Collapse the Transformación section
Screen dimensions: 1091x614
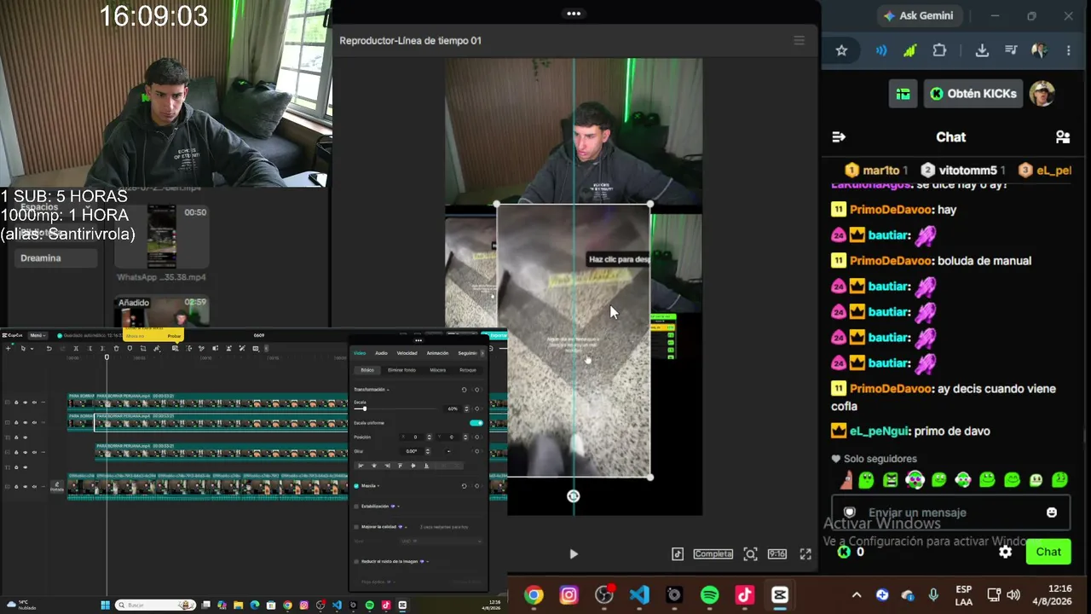pos(389,390)
